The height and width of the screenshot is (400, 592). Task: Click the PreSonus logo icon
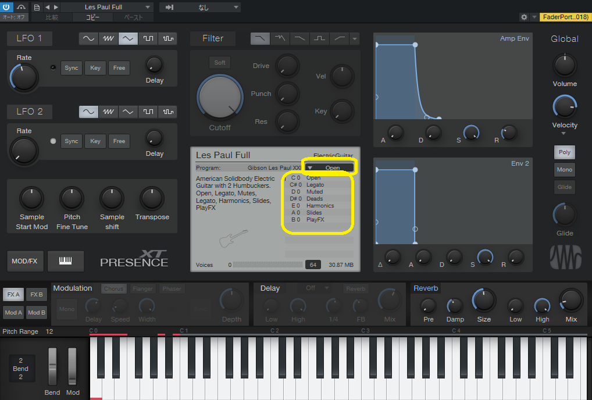pos(566,258)
